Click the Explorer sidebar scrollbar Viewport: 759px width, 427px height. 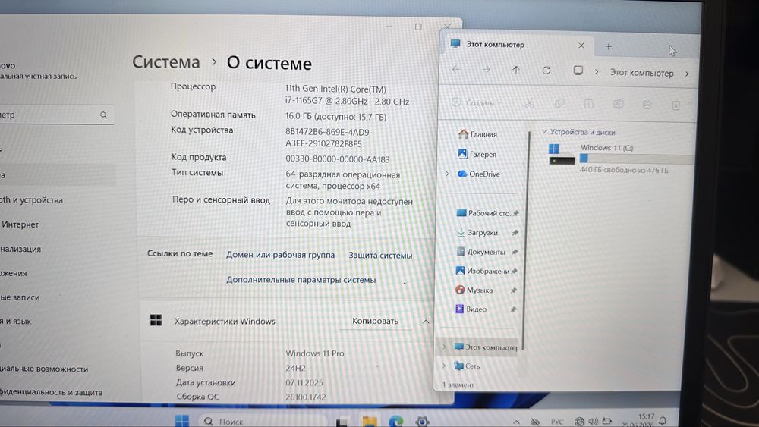click(526, 240)
